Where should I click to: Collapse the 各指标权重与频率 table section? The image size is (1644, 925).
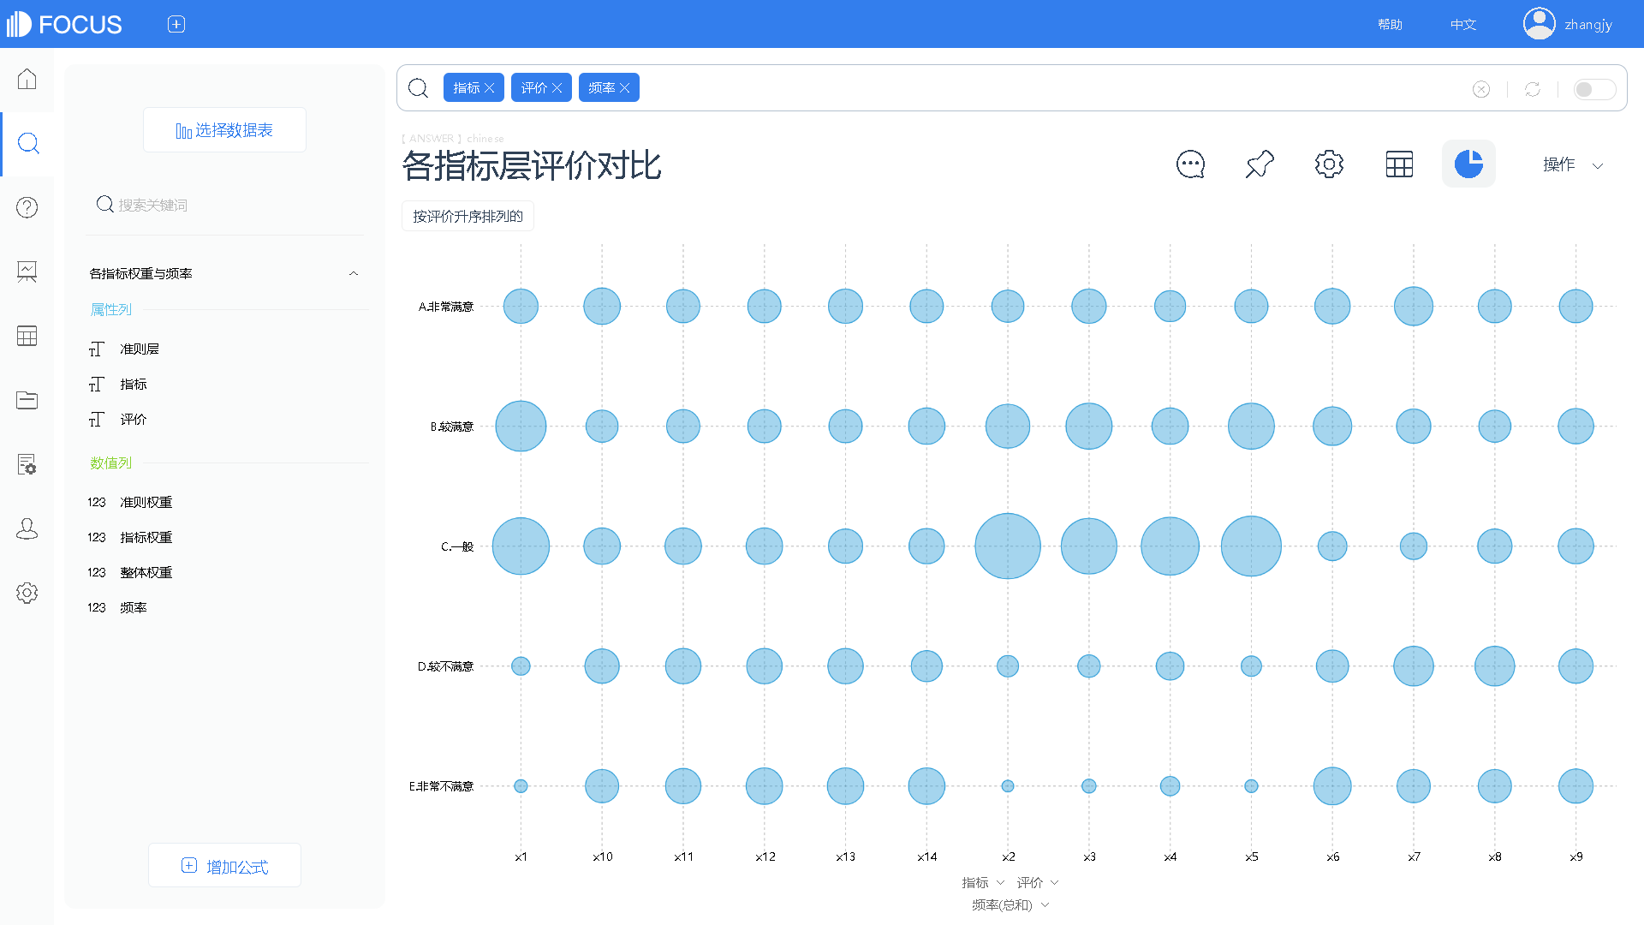click(354, 273)
